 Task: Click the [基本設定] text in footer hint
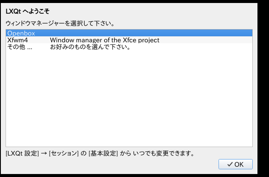click(103, 153)
